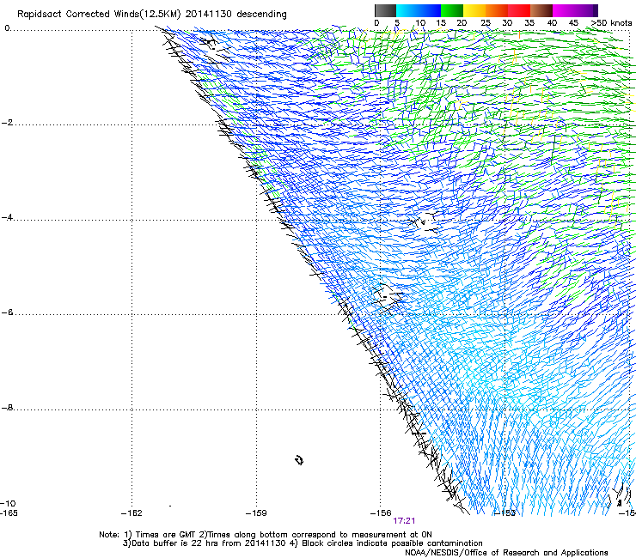Click the orange 25-30 knots color segment
Screen dimensions: 636x558
click(x=497, y=10)
